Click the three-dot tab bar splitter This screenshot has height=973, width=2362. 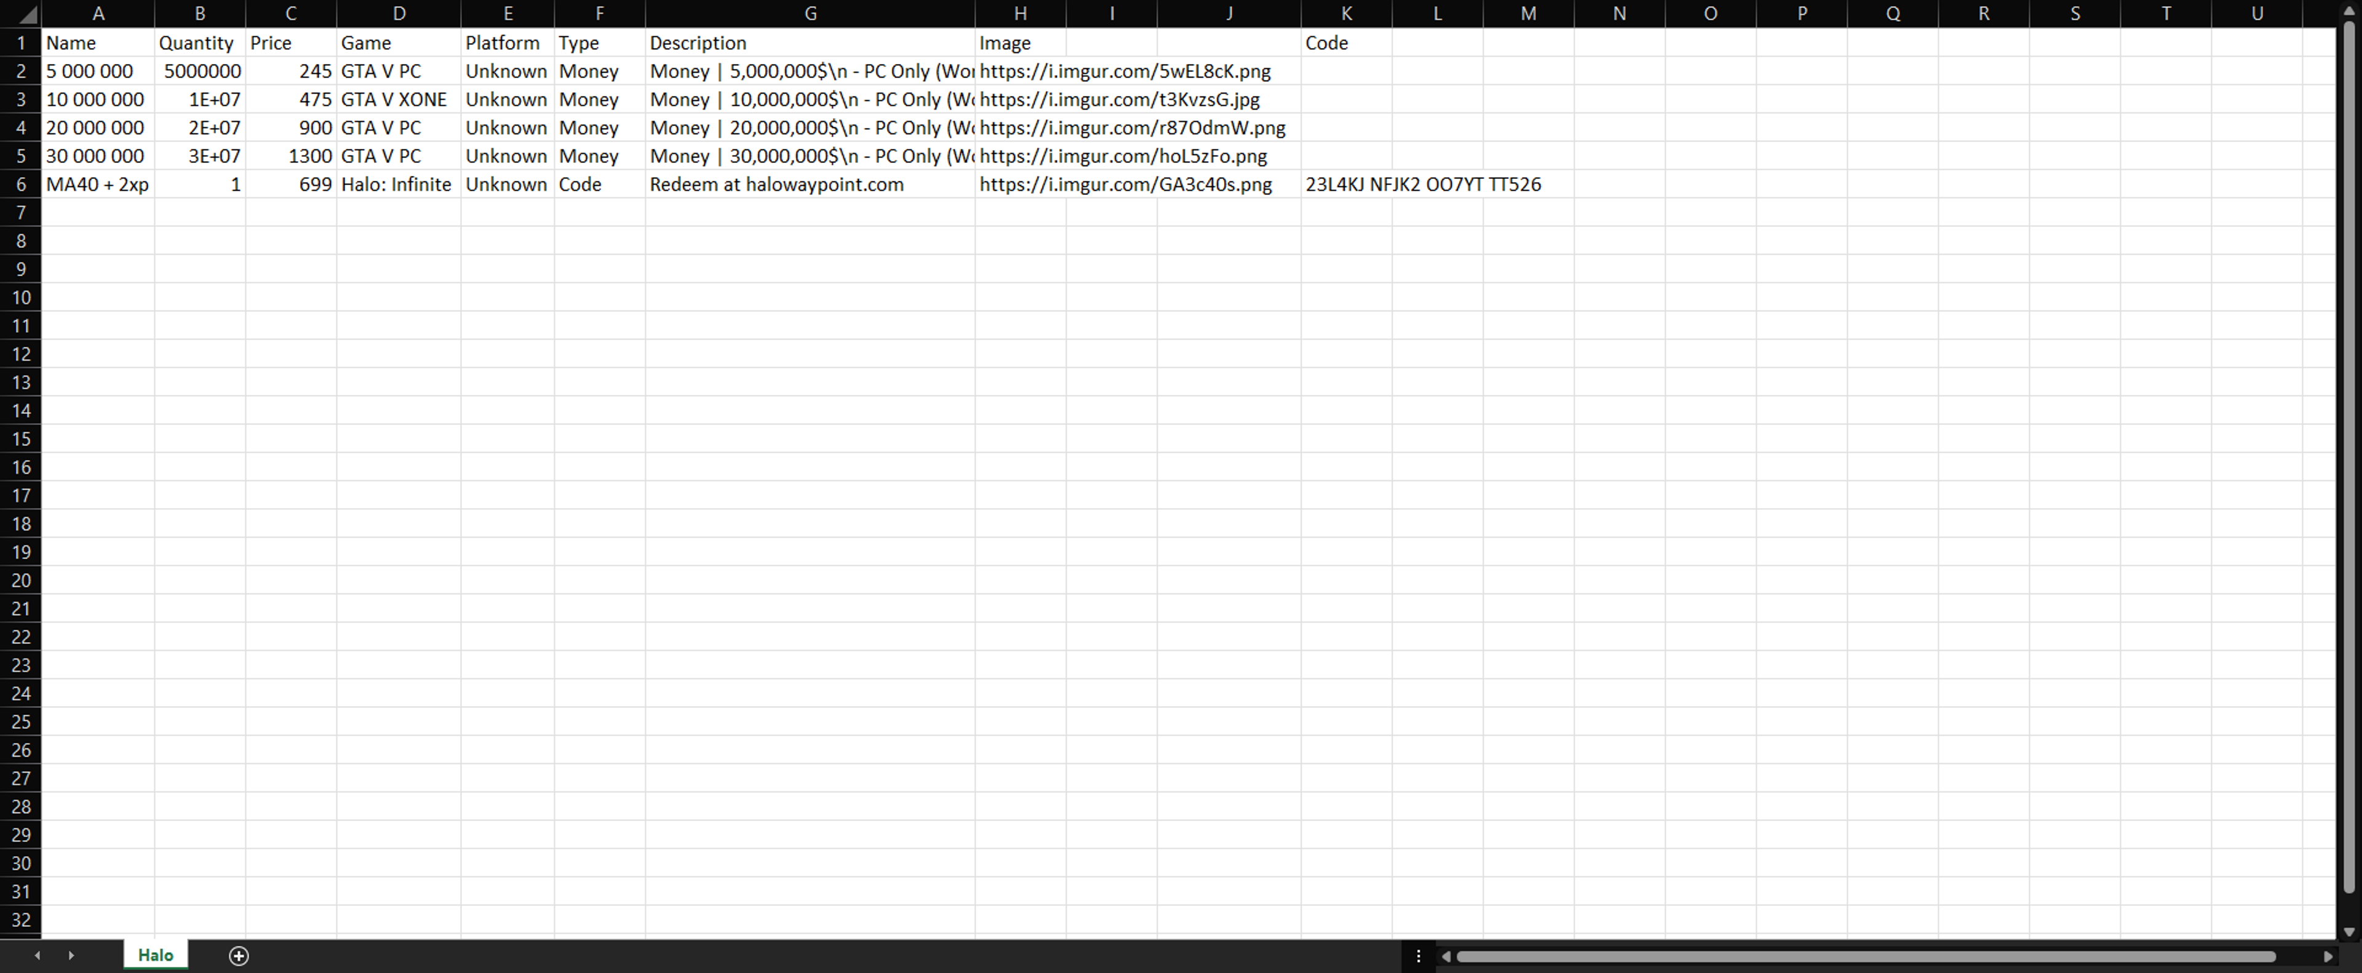tap(1418, 956)
